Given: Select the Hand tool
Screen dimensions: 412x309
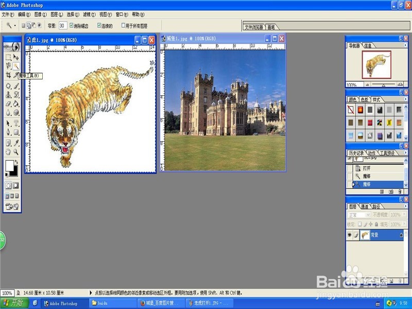Looking at the screenshot, I should tap(8, 151).
